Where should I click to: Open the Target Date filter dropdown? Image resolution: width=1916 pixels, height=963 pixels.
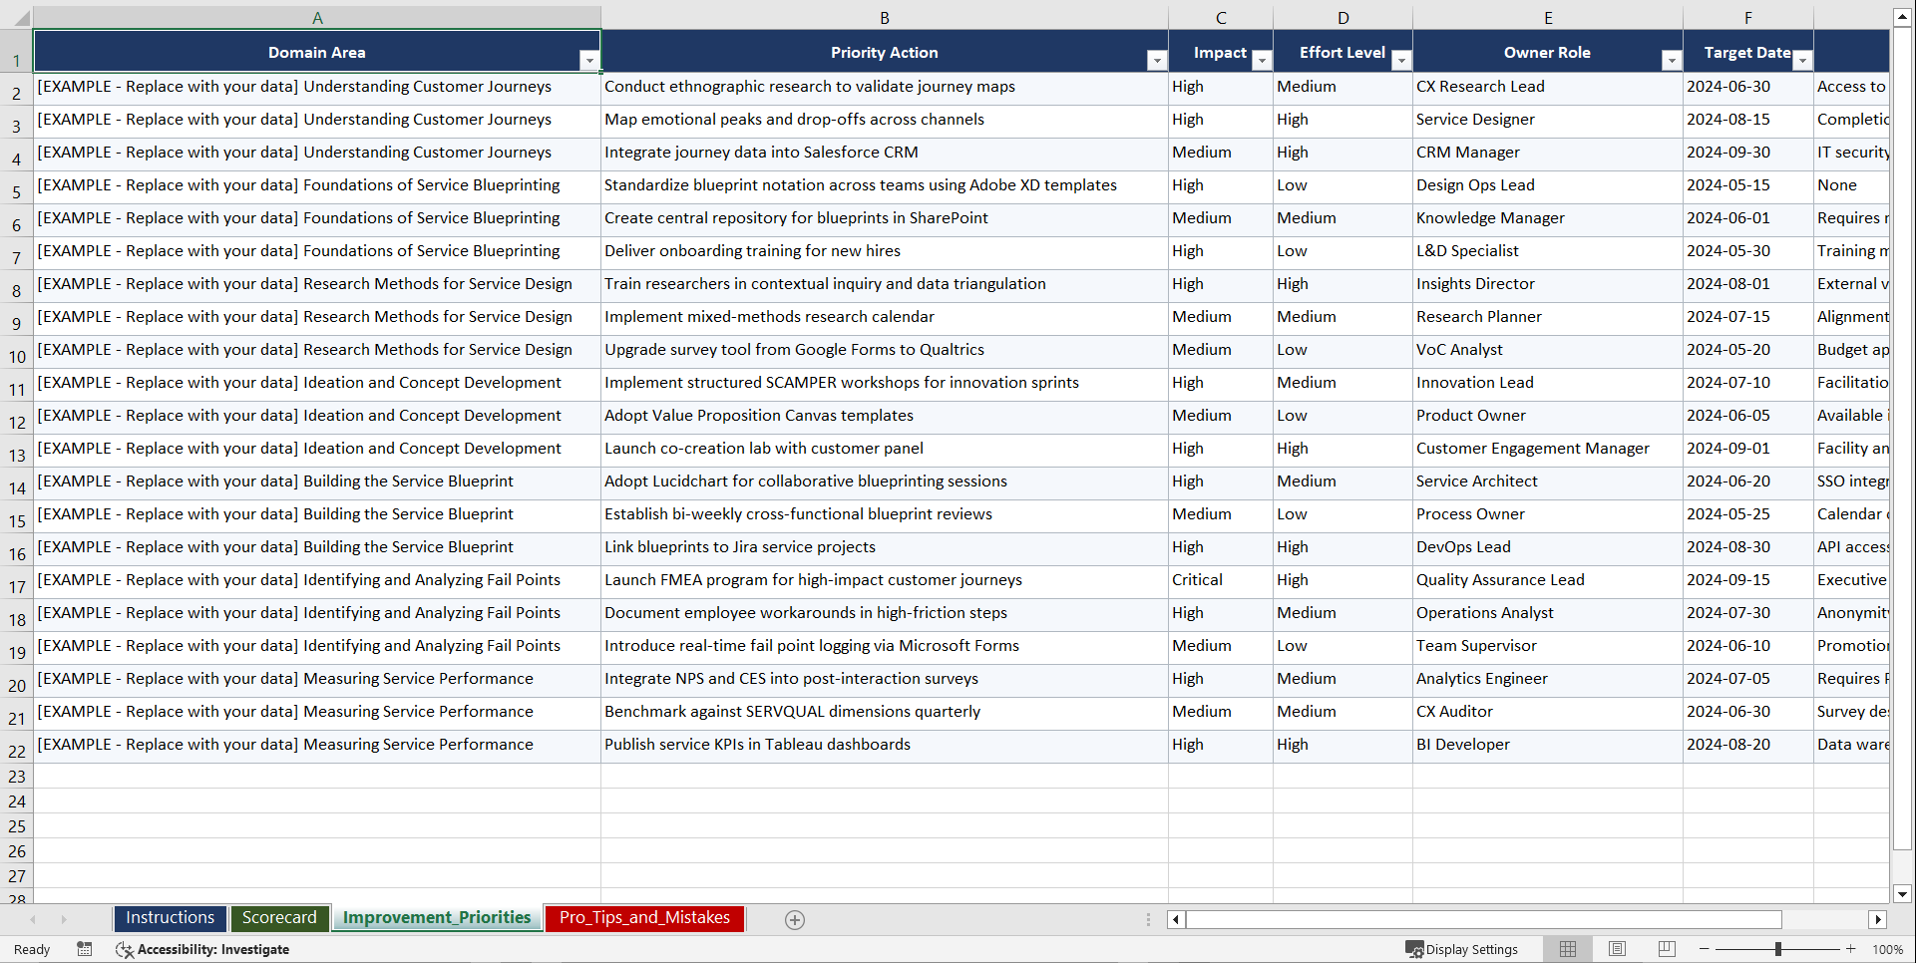[1802, 60]
